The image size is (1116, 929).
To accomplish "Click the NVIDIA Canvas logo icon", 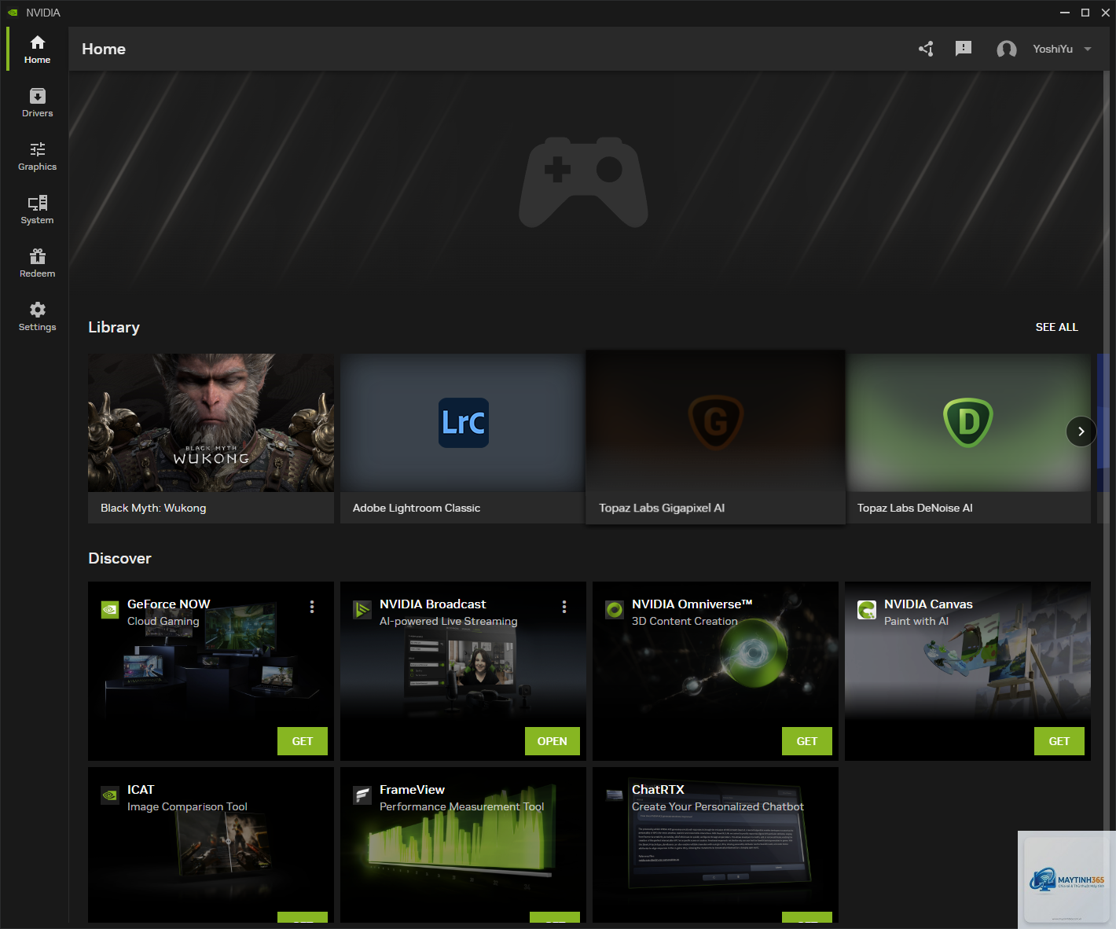I will click(867, 610).
